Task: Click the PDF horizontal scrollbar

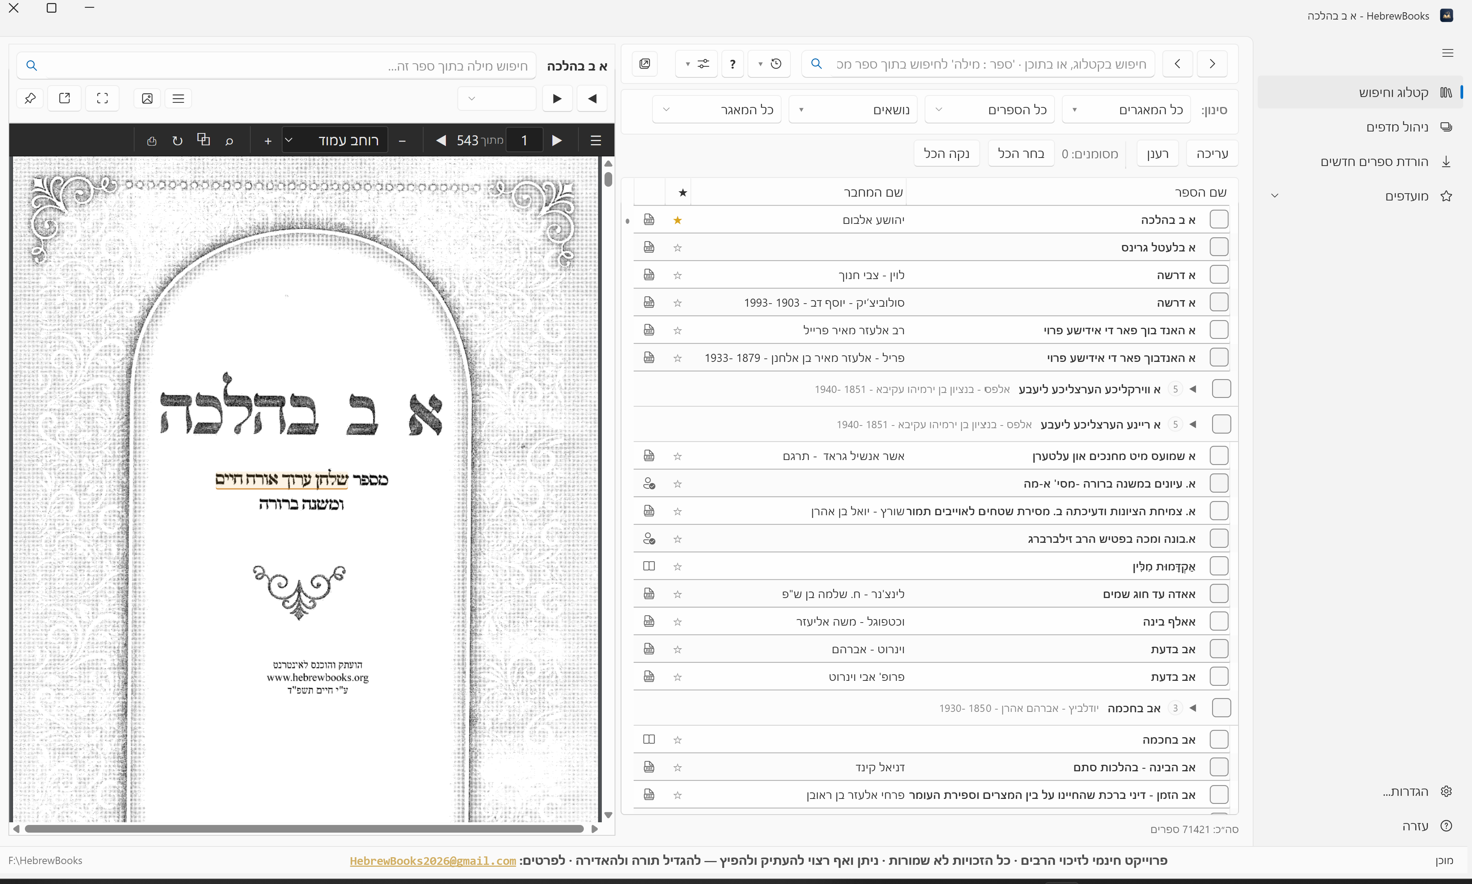Action: pyautogui.click(x=304, y=828)
